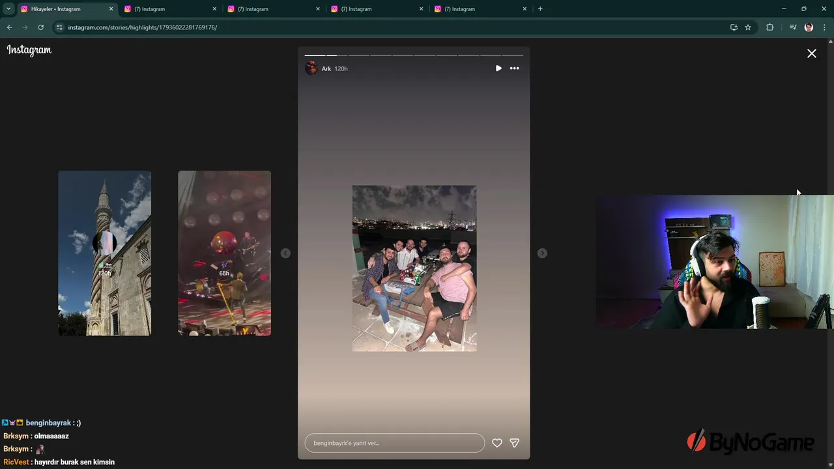Play the paused Instagram story
Screen dimensions: 834x469
(x=498, y=68)
